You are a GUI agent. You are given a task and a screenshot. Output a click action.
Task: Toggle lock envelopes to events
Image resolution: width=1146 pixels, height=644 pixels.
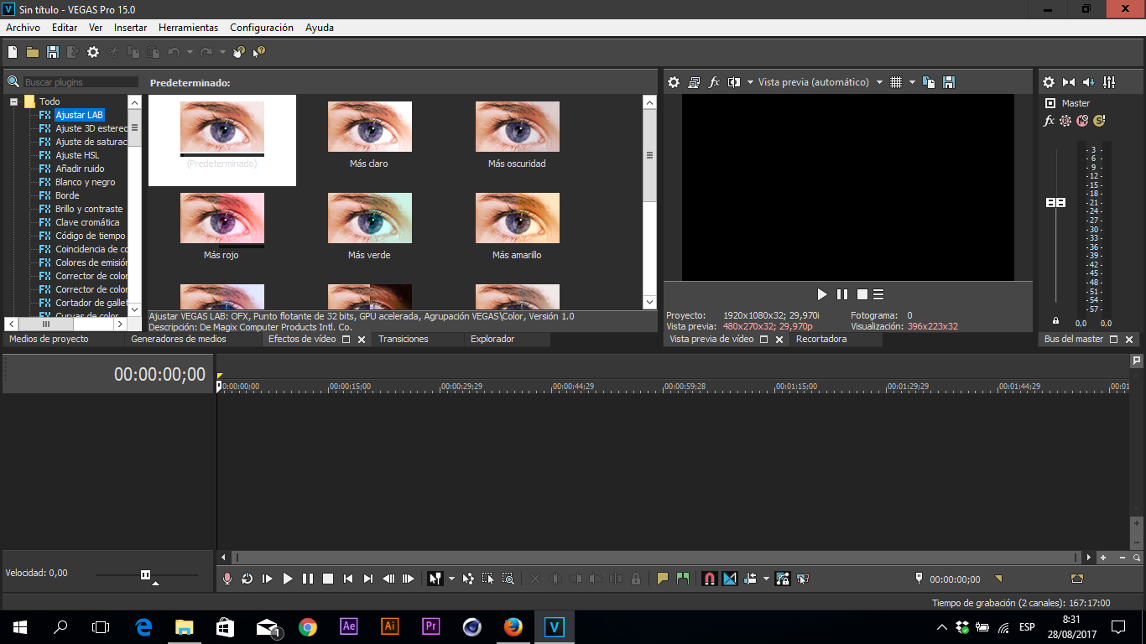tap(783, 579)
